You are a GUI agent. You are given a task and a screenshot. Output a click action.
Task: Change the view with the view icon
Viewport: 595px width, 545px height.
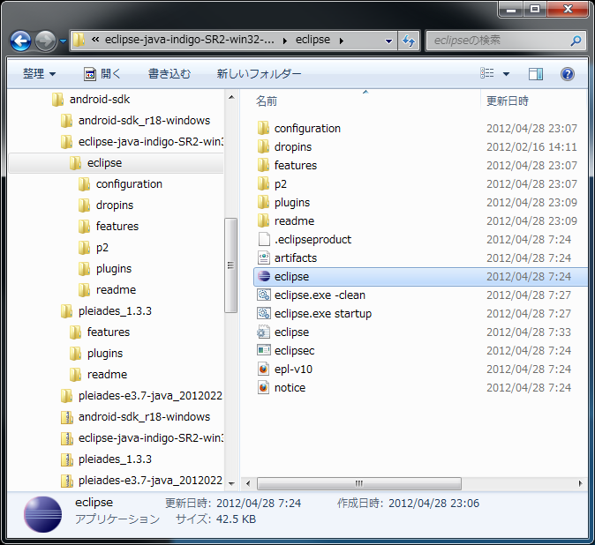tap(486, 73)
